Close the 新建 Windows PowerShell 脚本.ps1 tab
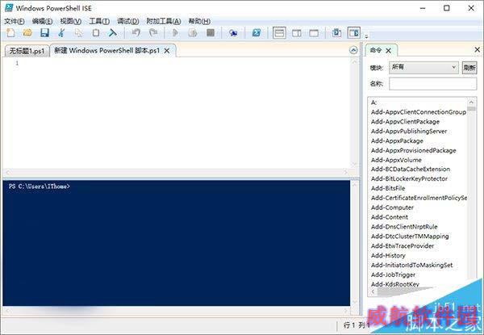Screen dimensions: 484x335 pos(167,51)
